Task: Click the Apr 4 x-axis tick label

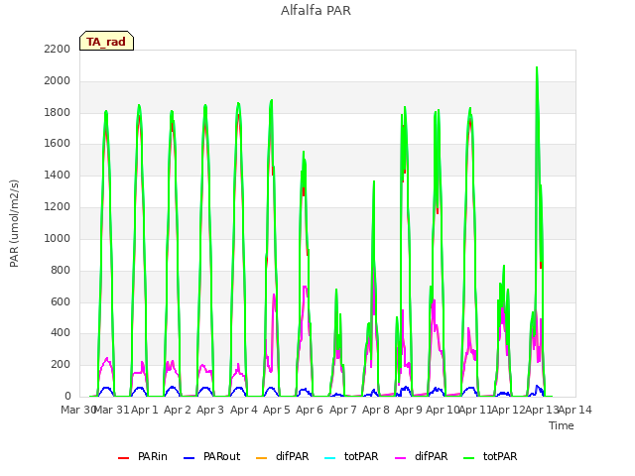Action: point(244,410)
